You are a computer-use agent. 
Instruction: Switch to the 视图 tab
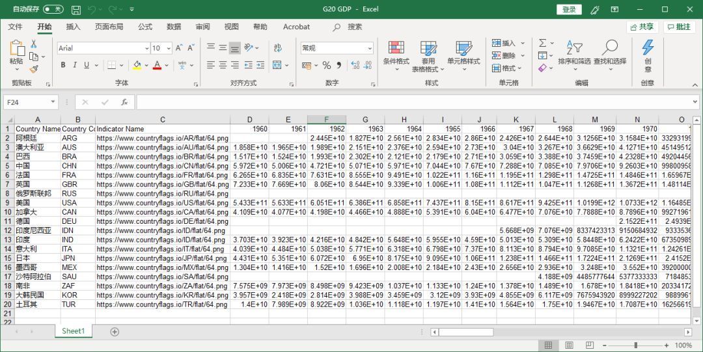231,27
